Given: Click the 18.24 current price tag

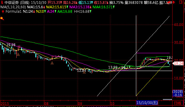Looking at the screenshot, I should point(178,64).
